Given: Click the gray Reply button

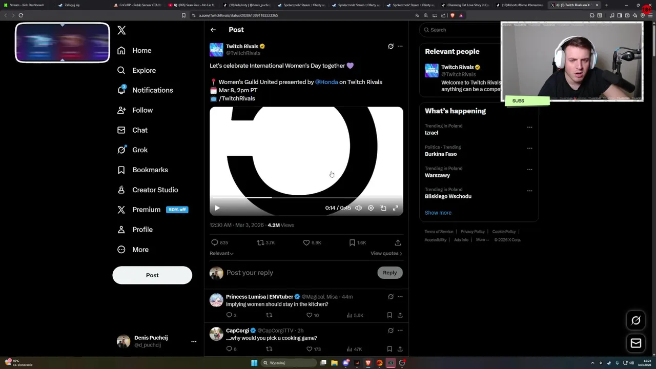Looking at the screenshot, I should point(390,273).
